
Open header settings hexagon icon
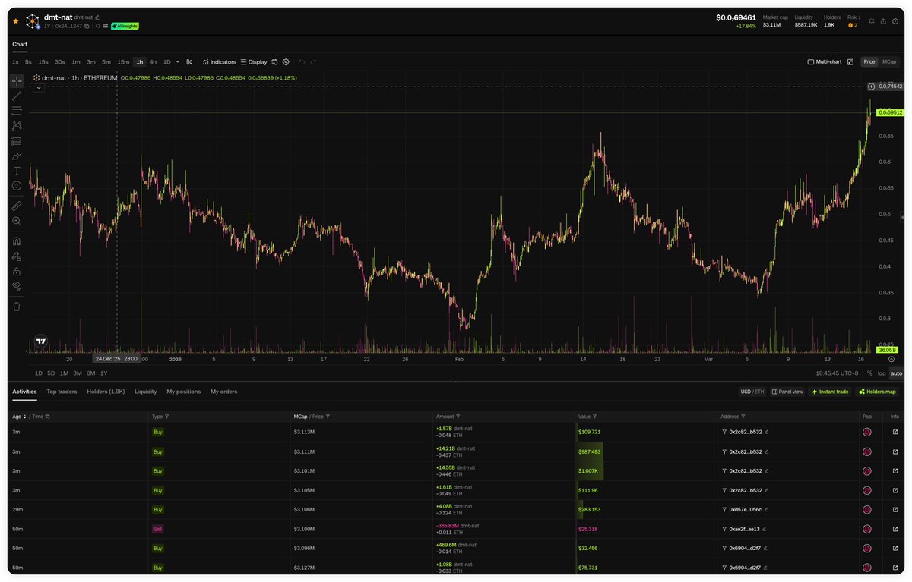coord(895,21)
